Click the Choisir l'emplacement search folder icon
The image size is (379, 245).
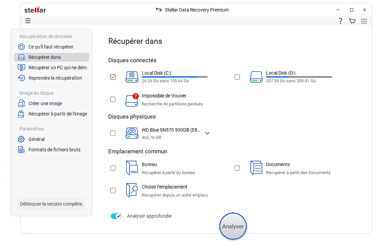coord(132,190)
